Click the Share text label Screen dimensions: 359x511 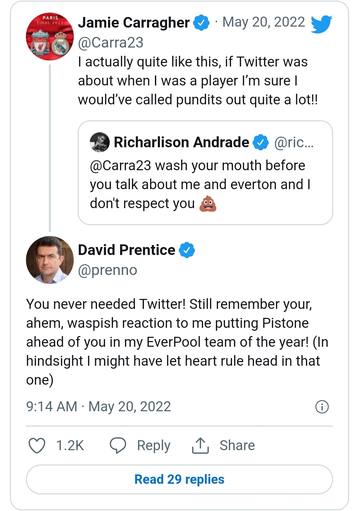click(x=237, y=446)
